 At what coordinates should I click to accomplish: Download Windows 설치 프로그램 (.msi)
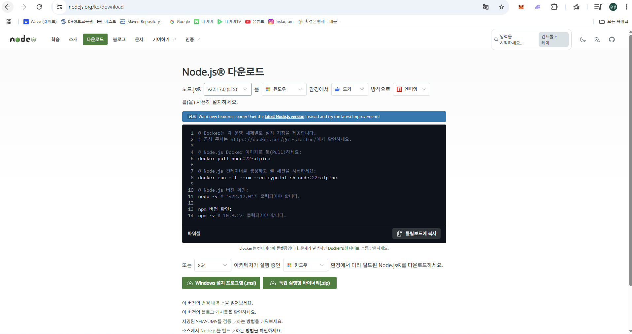click(221, 283)
